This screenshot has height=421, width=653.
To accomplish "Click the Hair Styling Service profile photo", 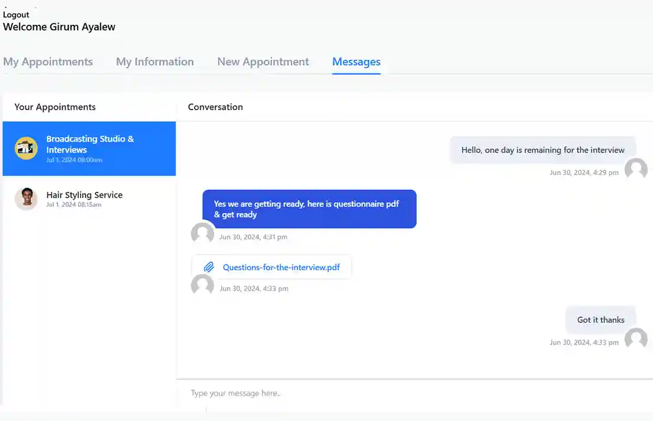I will point(26,199).
